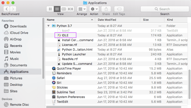Image resolution: width=191 pixels, height=108 pixels.
Task: Switch to icon view mode
Action: click(50, 9)
